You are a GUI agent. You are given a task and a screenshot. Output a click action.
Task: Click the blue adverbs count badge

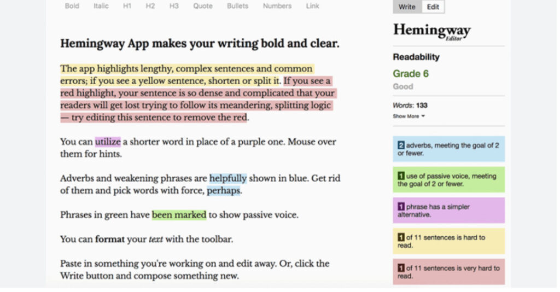point(401,145)
